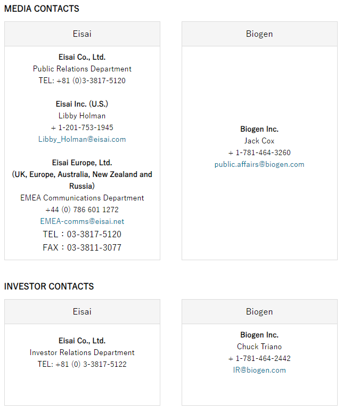Screen dimensions: 343x410
Task: Click the FAX number 03-3811-3077
Action: 82,247
